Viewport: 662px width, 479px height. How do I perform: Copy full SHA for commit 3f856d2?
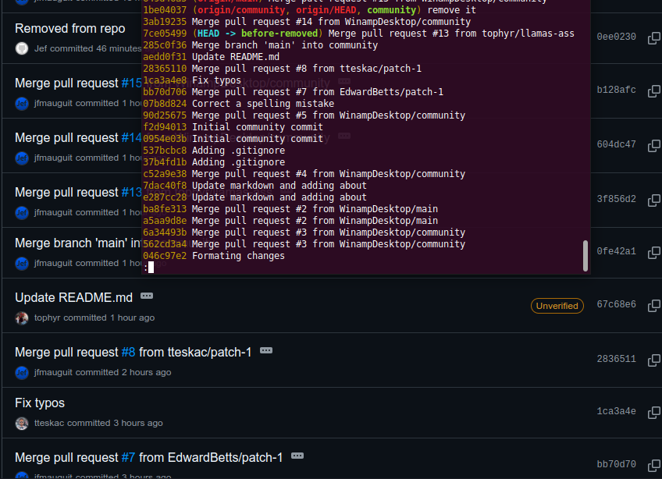[x=654, y=200]
